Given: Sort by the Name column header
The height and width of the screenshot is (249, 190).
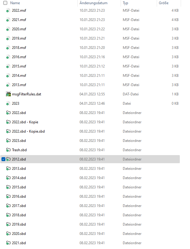Looking at the screenshot, I should (15, 3).
